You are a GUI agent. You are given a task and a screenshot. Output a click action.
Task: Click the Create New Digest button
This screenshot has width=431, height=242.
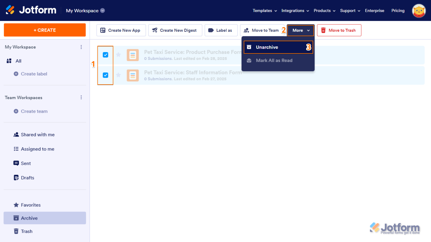coord(175,30)
